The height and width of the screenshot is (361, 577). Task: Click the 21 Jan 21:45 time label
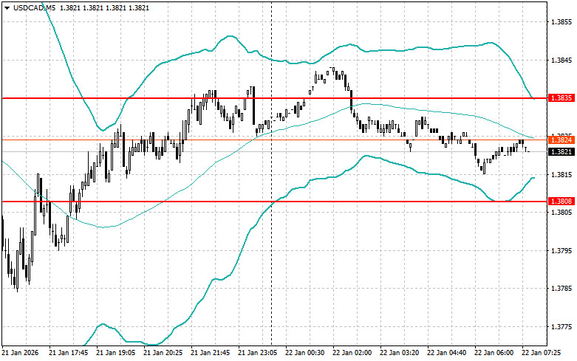210,353
